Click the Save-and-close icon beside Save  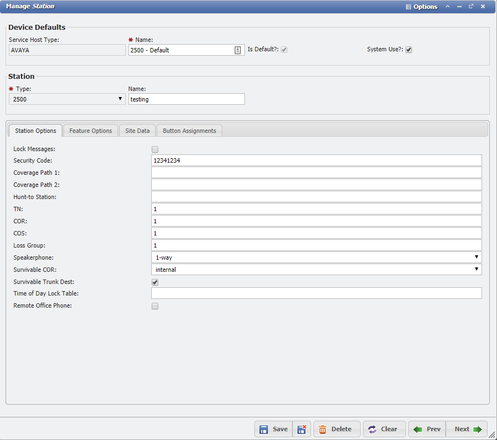pyautogui.click(x=301, y=429)
